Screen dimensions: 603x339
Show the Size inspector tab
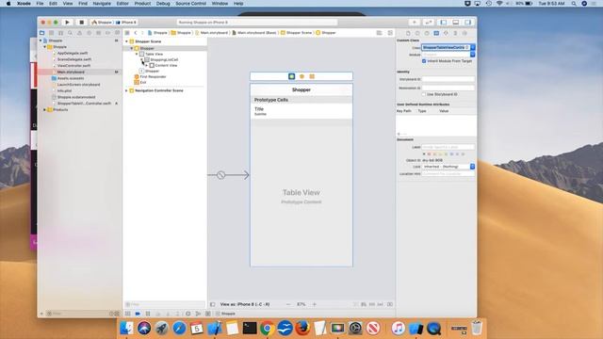coord(455,34)
